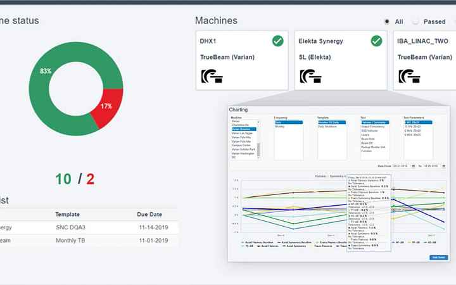This screenshot has width=456, height=285.
Task: Select the Passed filter radio button
Action: 415,22
